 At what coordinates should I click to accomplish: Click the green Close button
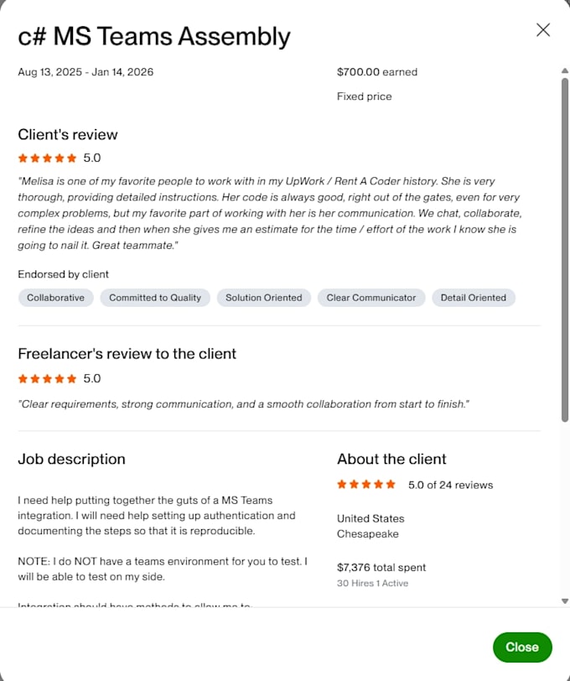pyautogui.click(x=522, y=647)
